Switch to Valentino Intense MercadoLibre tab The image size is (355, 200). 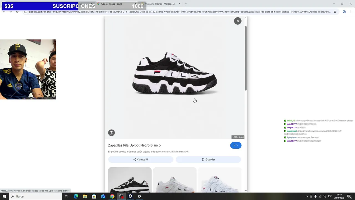point(161,4)
